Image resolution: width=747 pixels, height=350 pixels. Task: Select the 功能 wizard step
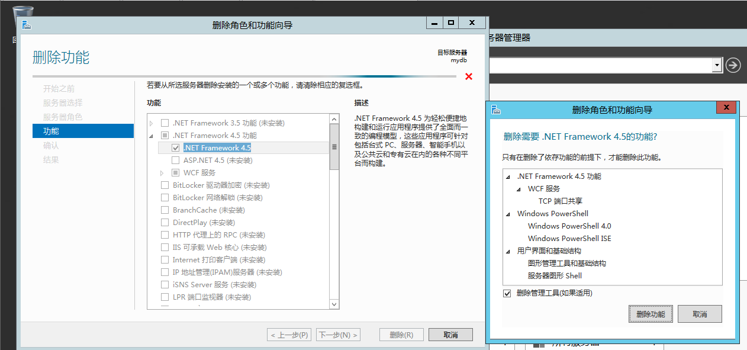(x=83, y=131)
